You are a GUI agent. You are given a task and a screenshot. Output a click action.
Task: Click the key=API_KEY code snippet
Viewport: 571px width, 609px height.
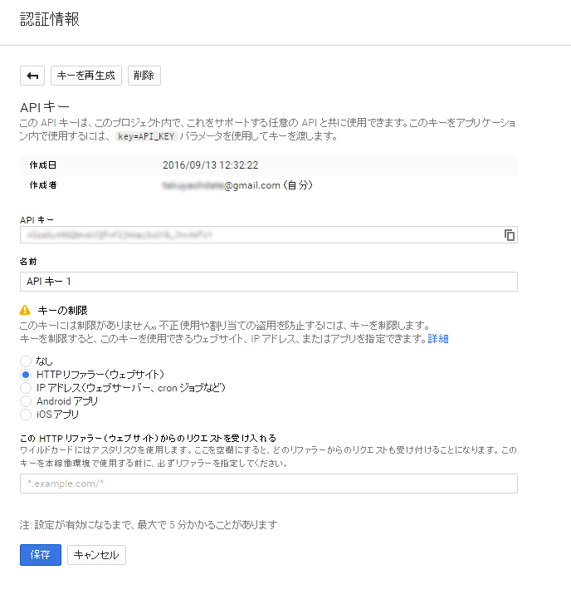pos(146,136)
